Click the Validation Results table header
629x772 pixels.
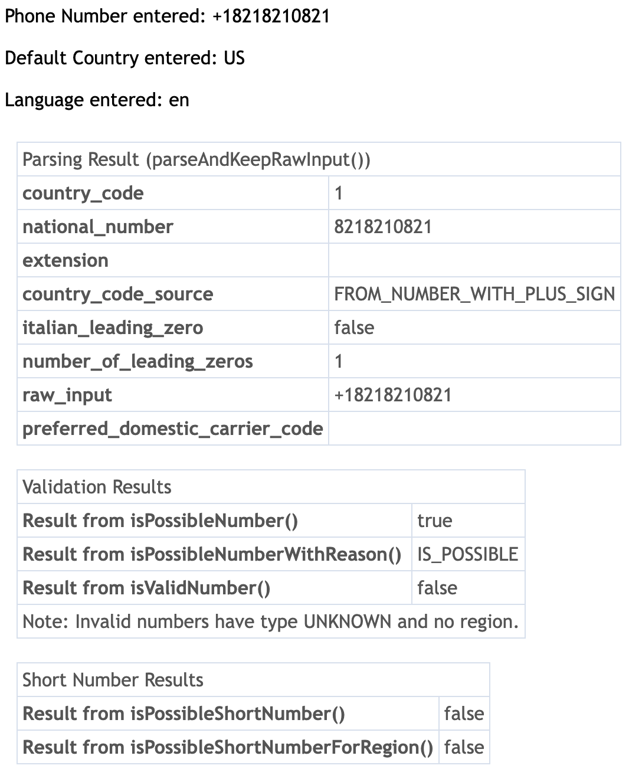[97, 487]
